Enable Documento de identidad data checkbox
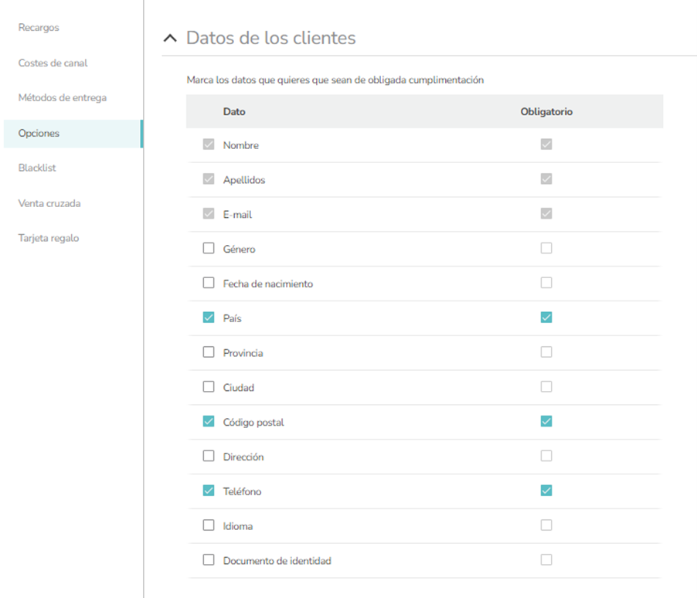This screenshot has width=697, height=598. [x=209, y=560]
